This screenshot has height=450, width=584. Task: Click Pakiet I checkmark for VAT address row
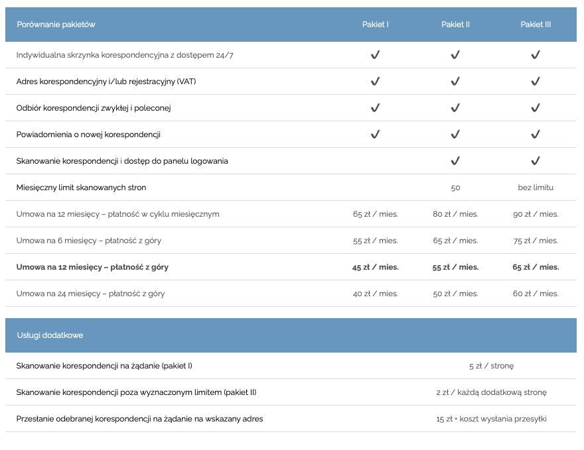pos(375,82)
